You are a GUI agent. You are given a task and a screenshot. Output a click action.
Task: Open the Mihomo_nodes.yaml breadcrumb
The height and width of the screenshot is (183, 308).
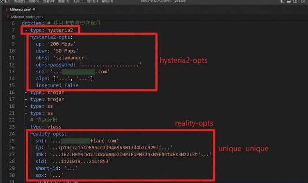click(27, 17)
